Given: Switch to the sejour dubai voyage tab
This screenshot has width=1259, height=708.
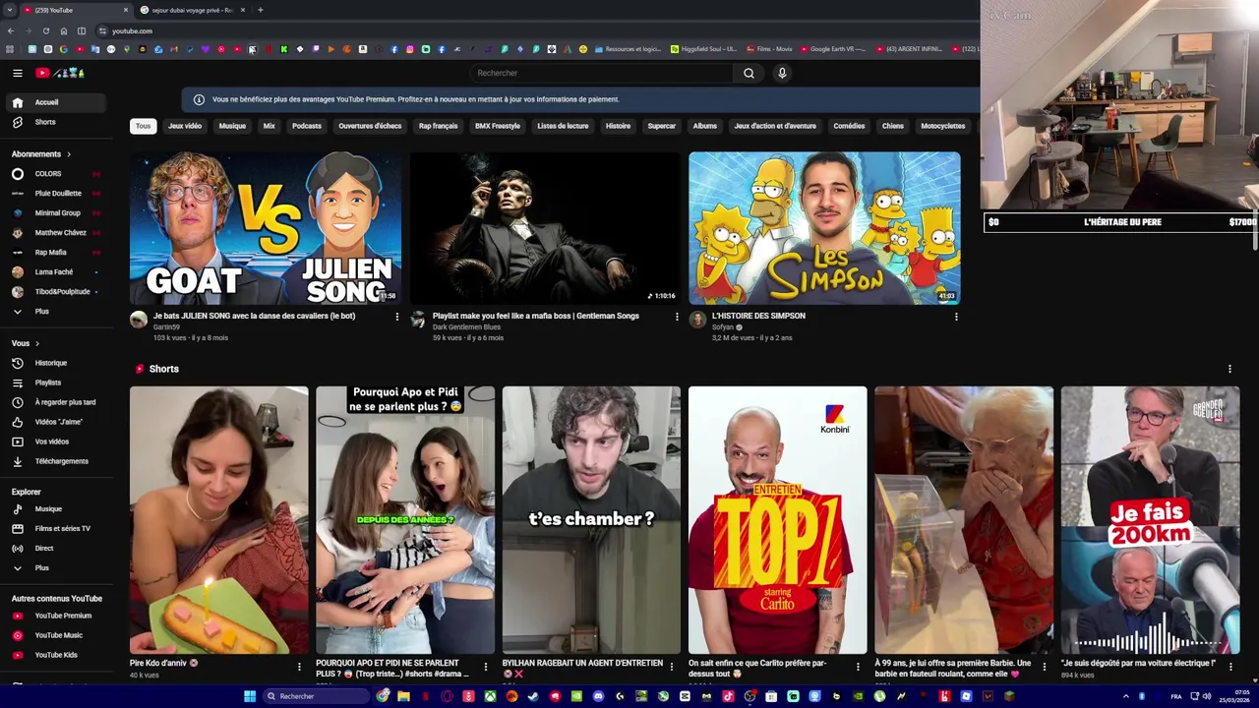Looking at the screenshot, I should (x=192, y=10).
